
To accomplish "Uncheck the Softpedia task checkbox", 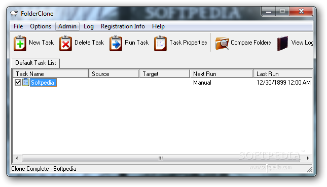I will [18, 82].
